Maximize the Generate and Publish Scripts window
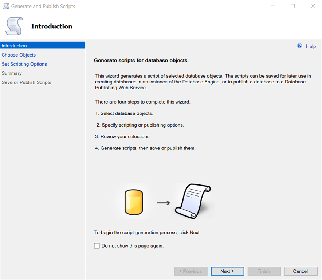The height and width of the screenshot is (280, 322). pos(293,6)
